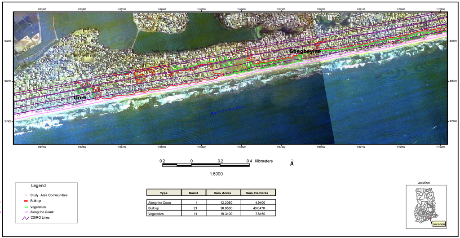Viewport: 460px width, 238px height.
Task: Click count cell in Along the Coast row
Action: [x=194, y=202]
